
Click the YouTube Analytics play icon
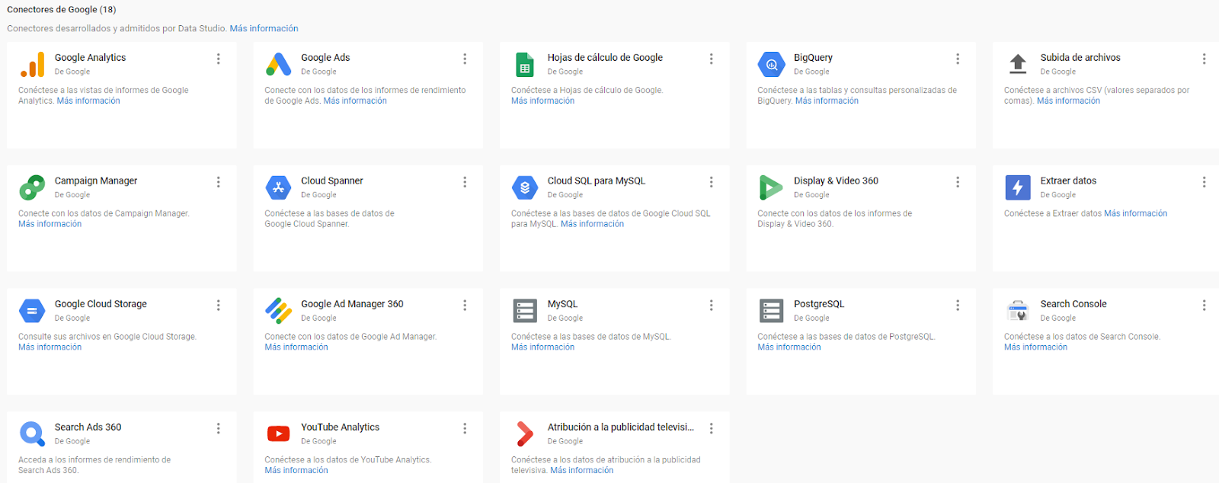click(x=279, y=434)
